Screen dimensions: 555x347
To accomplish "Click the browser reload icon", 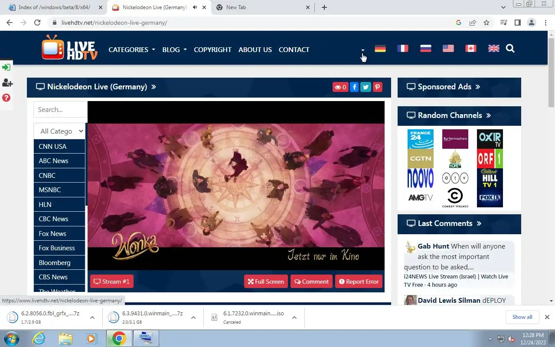I will coord(37,23).
